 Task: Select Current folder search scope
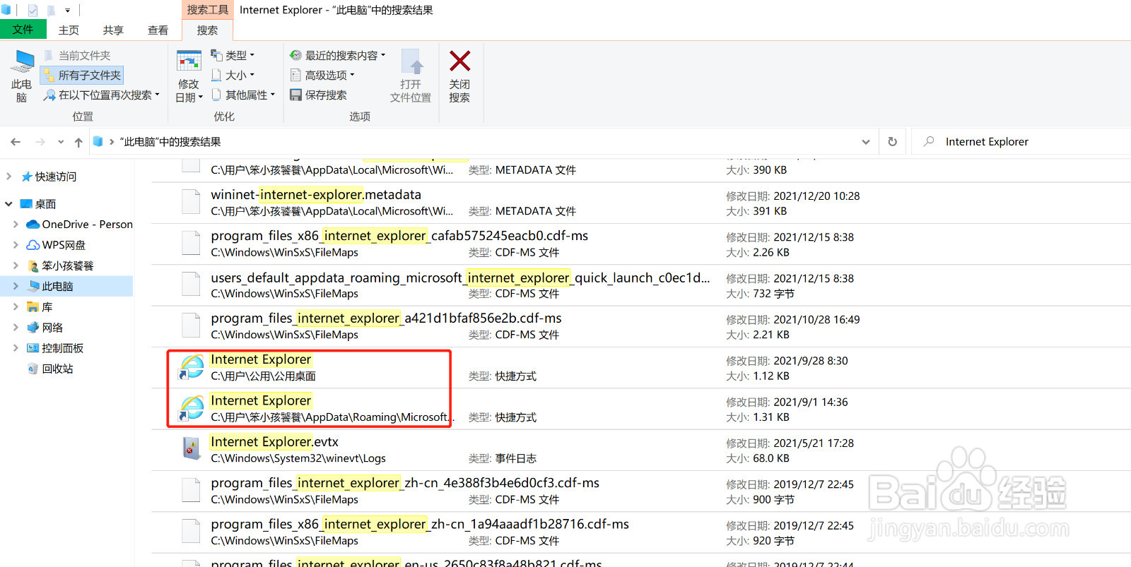tap(77, 56)
